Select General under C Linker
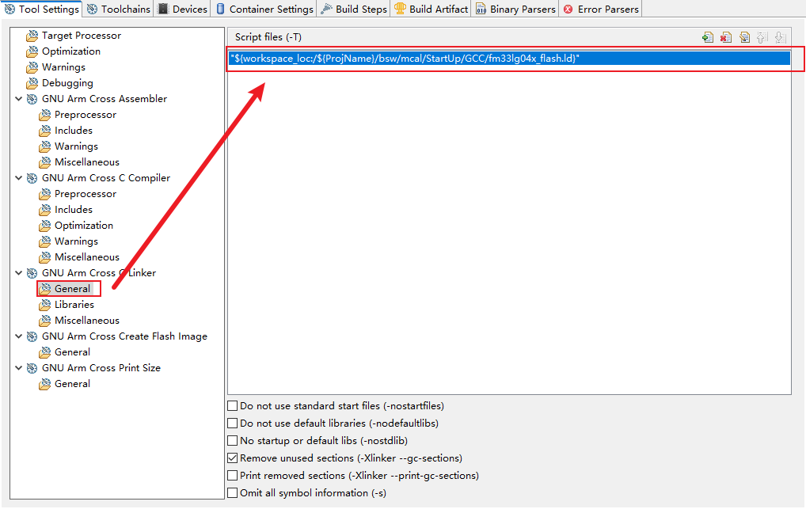The width and height of the screenshot is (806, 509). [x=73, y=289]
